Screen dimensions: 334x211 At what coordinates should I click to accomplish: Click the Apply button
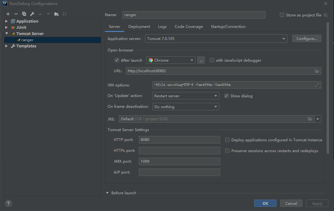tap(317, 203)
